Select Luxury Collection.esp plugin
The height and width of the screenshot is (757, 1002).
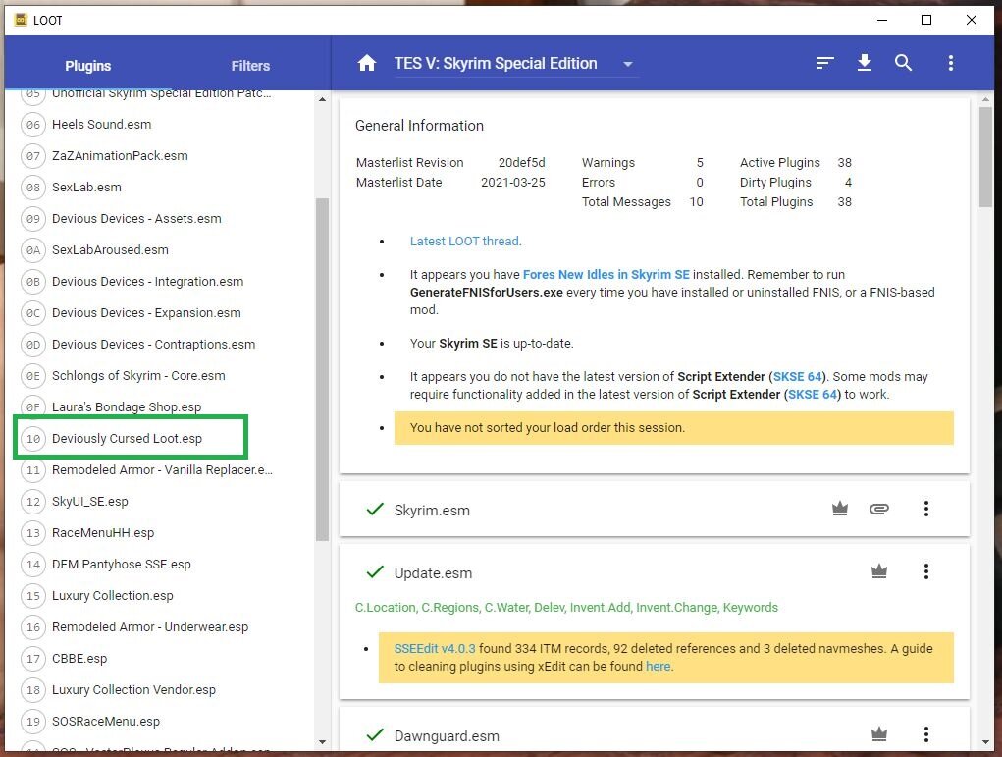pos(113,595)
